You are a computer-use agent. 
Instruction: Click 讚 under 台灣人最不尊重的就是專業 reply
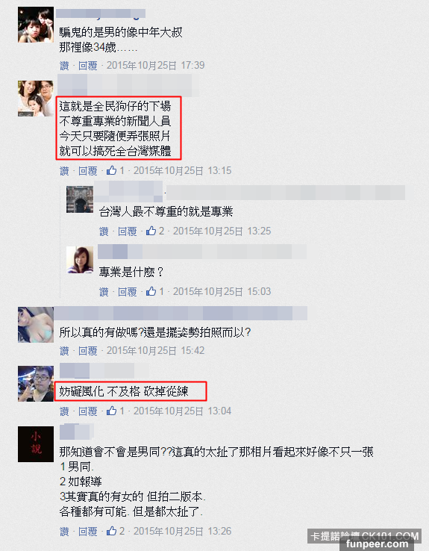coord(104,231)
